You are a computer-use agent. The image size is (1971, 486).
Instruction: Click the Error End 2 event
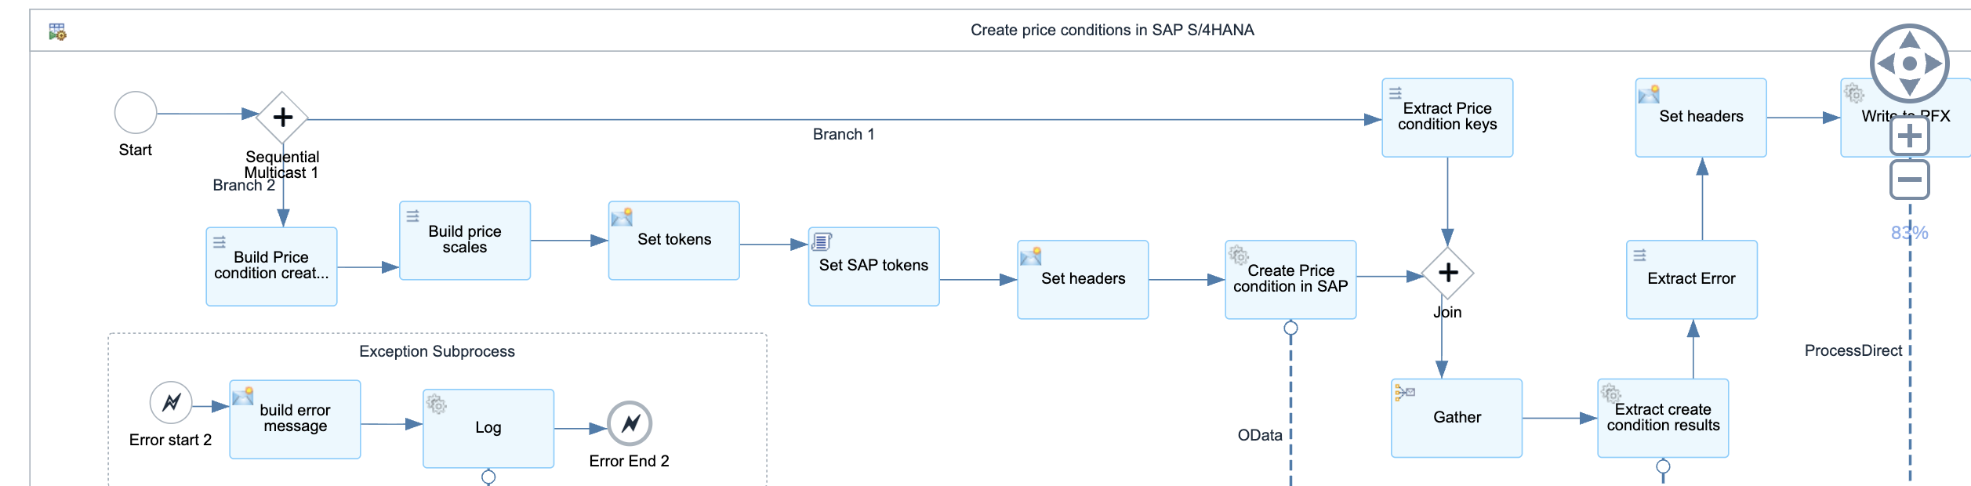(x=630, y=424)
